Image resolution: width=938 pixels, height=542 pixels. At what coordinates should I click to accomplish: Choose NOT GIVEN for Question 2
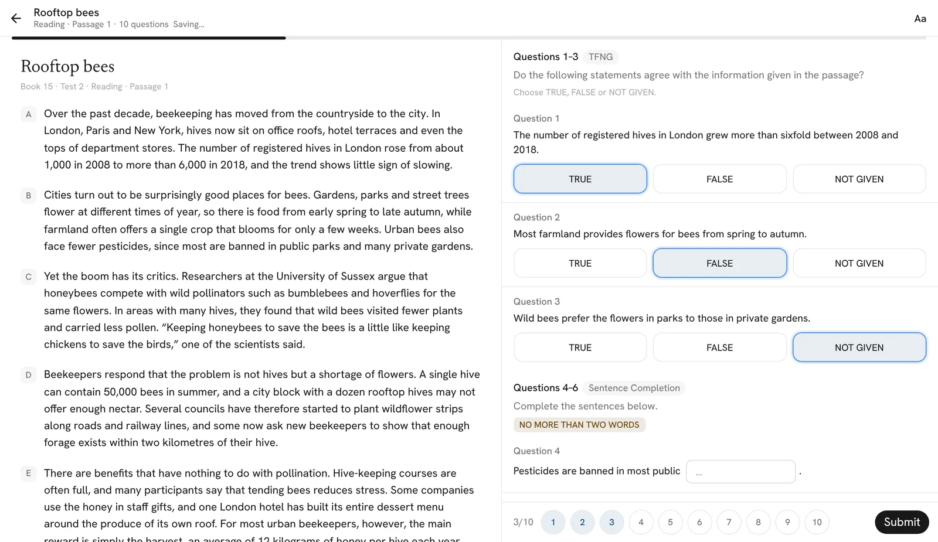click(x=859, y=263)
